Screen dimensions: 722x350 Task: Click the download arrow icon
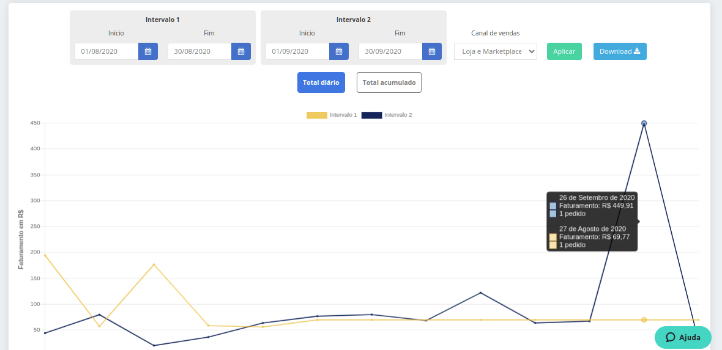click(637, 51)
